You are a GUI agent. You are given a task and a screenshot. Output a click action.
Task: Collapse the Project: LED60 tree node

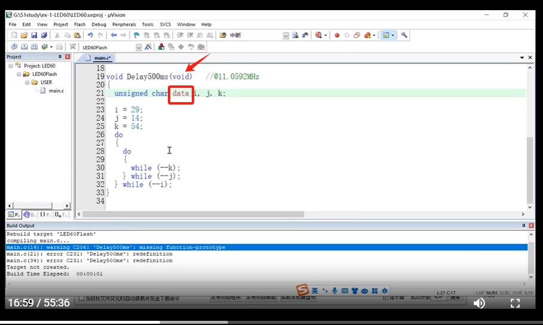point(11,66)
